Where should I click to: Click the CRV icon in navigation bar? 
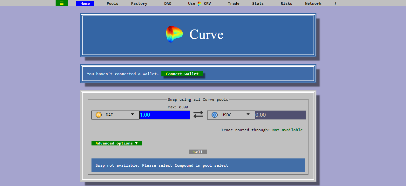click(200, 3)
